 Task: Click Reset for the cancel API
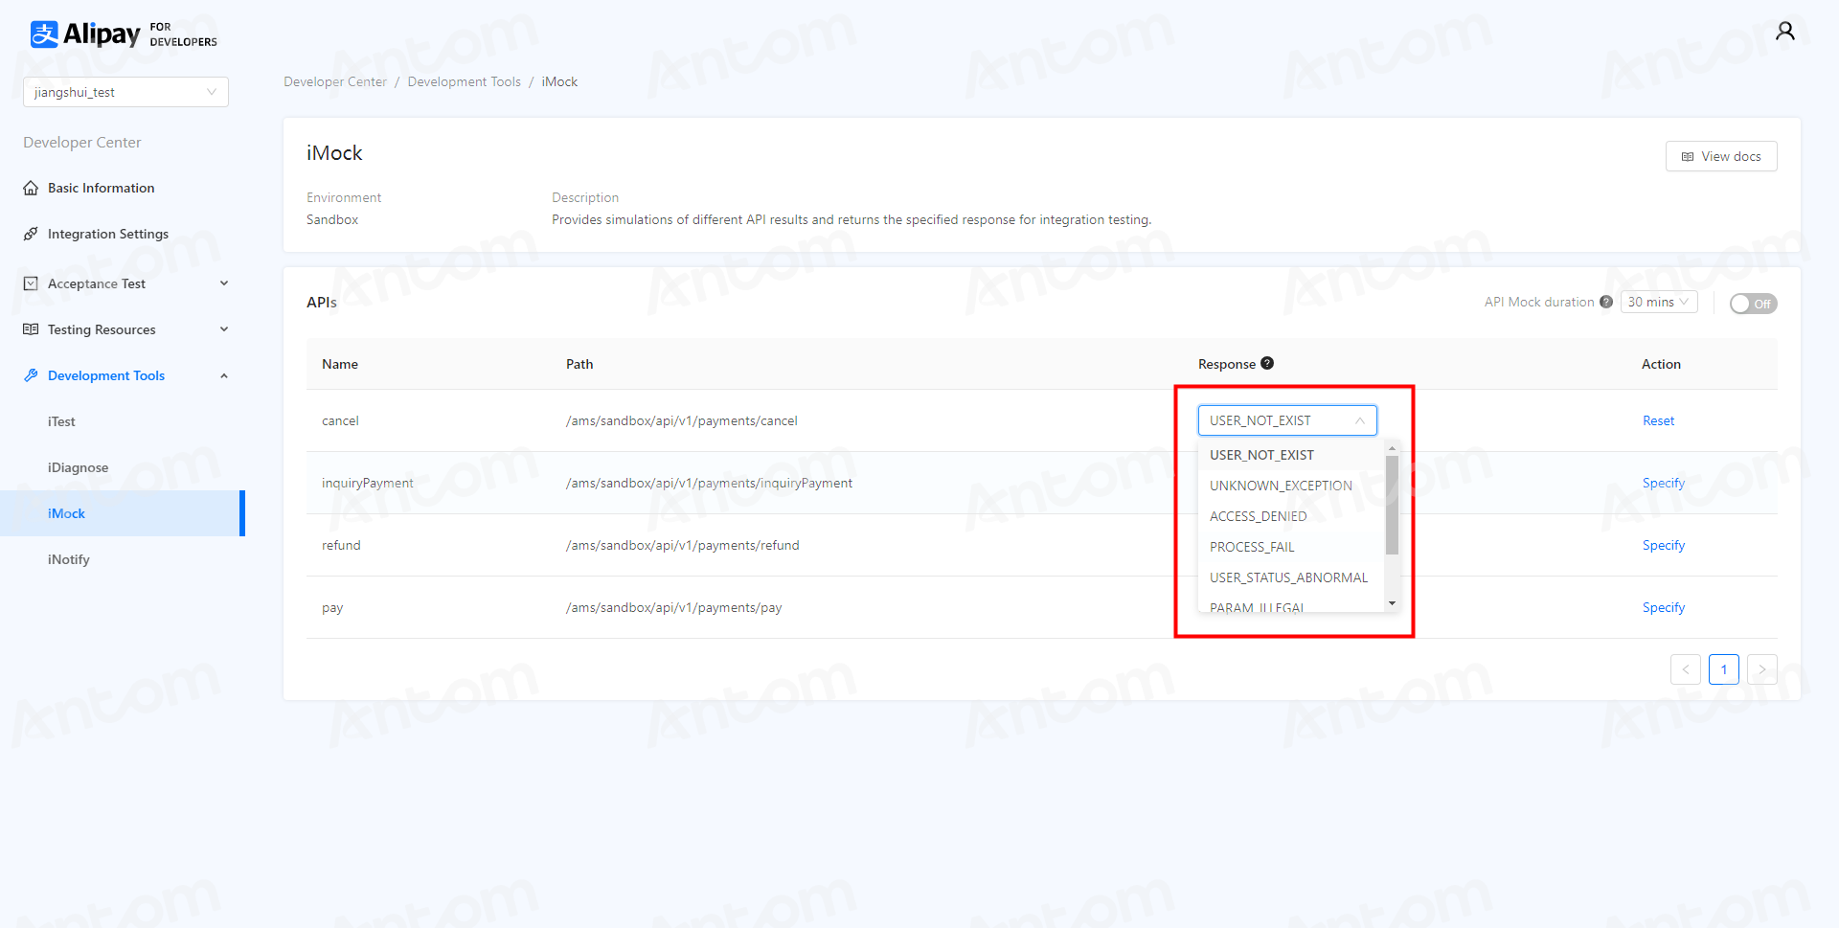(1658, 420)
